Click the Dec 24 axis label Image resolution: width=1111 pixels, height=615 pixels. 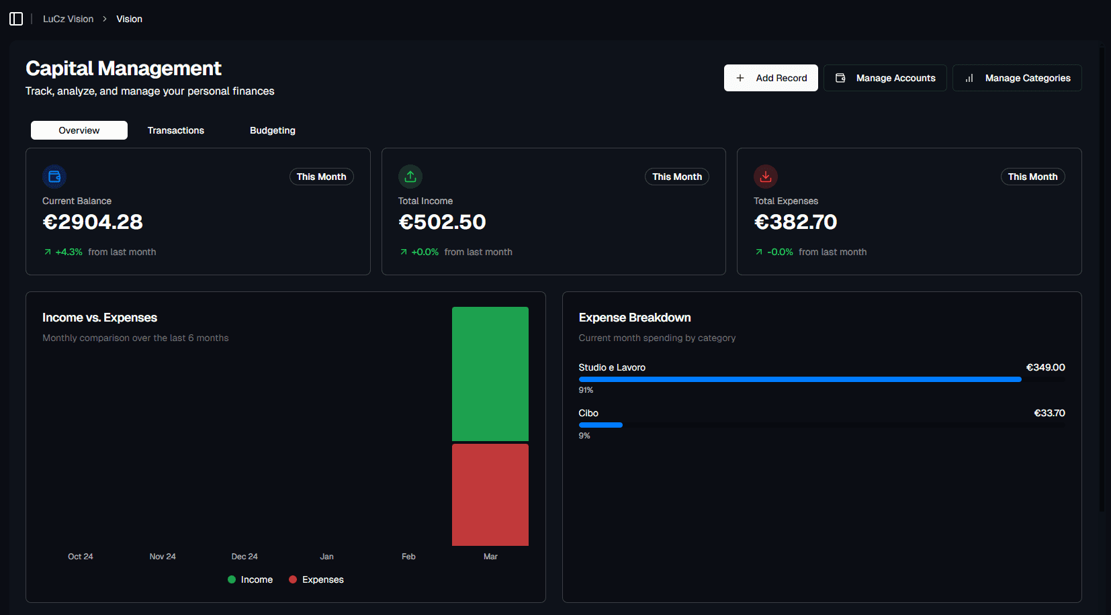(245, 557)
